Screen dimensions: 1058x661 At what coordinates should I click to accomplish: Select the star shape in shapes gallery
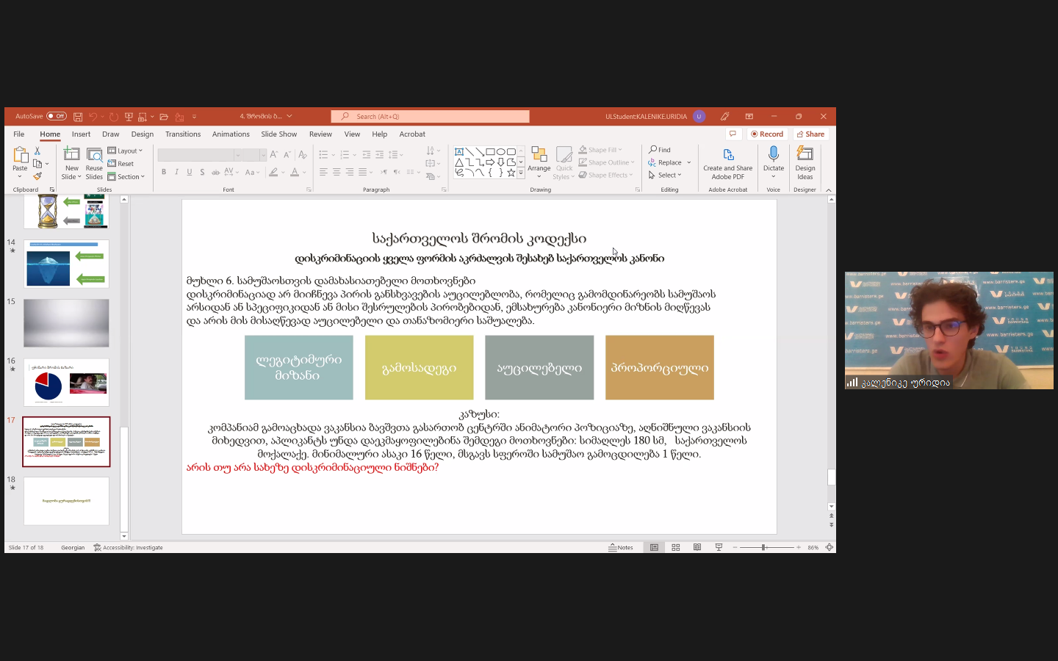(x=511, y=173)
